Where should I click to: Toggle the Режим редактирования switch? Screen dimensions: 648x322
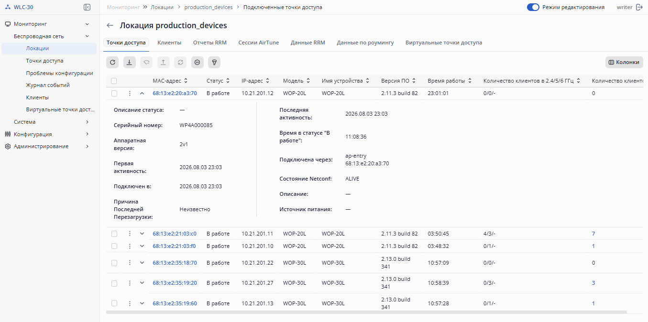coord(533,7)
